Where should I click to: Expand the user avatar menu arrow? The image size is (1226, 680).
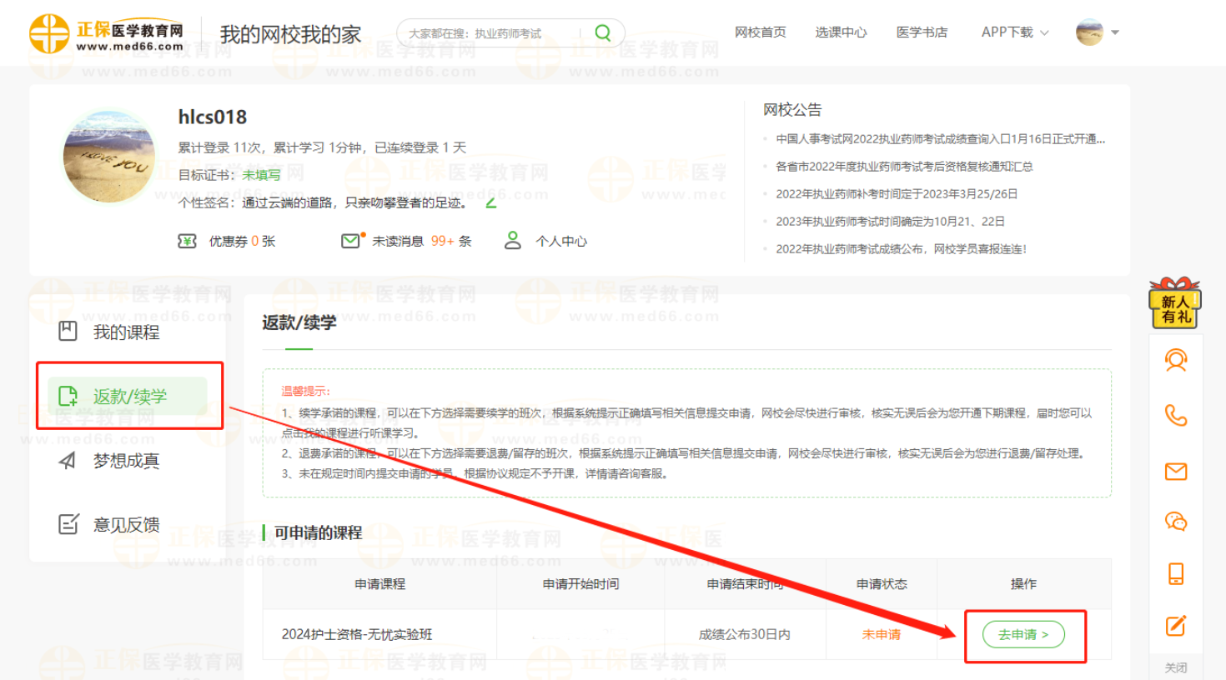[1115, 32]
